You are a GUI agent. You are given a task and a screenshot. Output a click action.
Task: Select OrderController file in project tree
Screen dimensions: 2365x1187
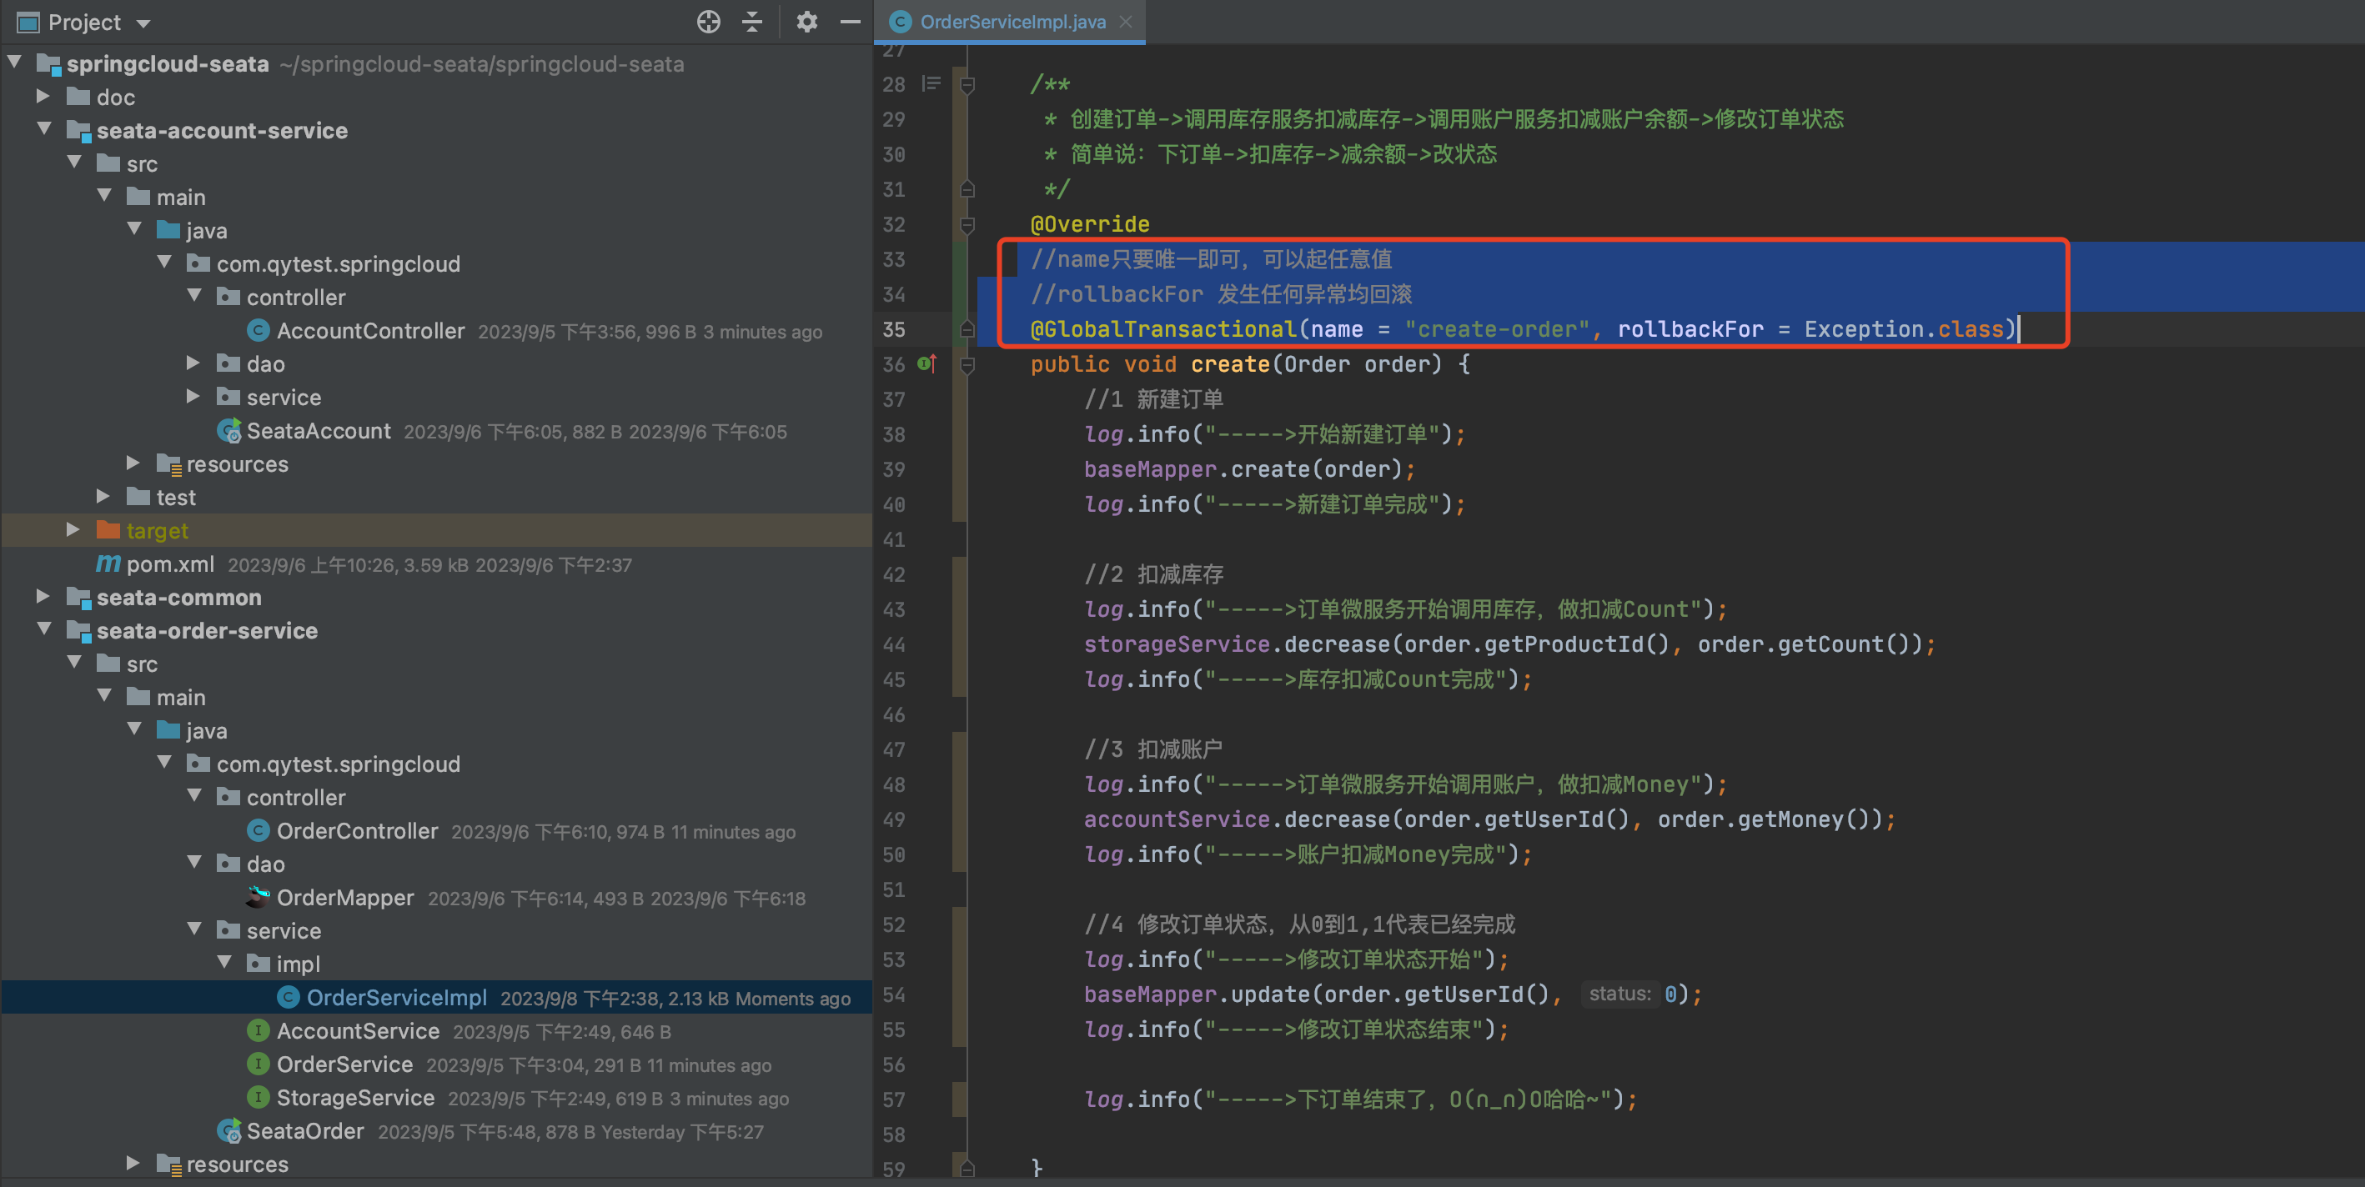[359, 829]
